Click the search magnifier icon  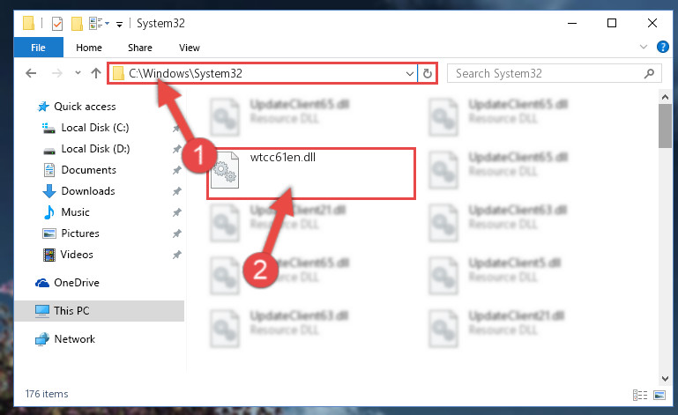[649, 73]
